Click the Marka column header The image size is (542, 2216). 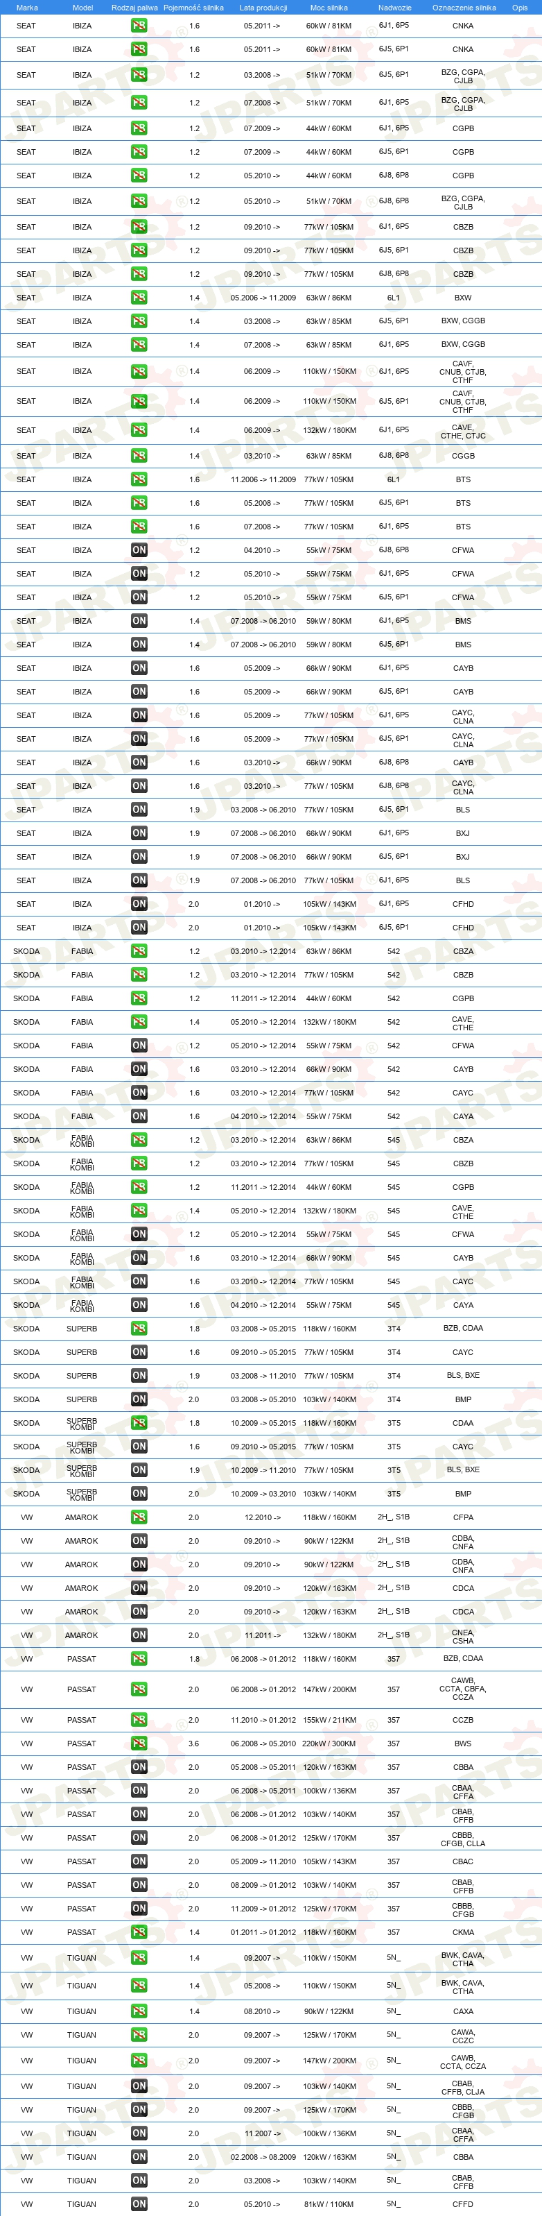click(26, 8)
